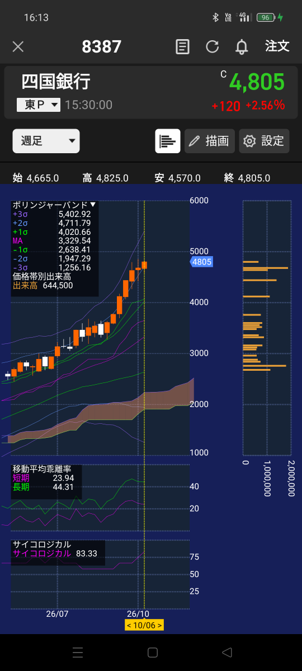The height and width of the screenshot is (671, 302).
Task: Tap the 高 4,825.0 high value
Action: click(106, 178)
